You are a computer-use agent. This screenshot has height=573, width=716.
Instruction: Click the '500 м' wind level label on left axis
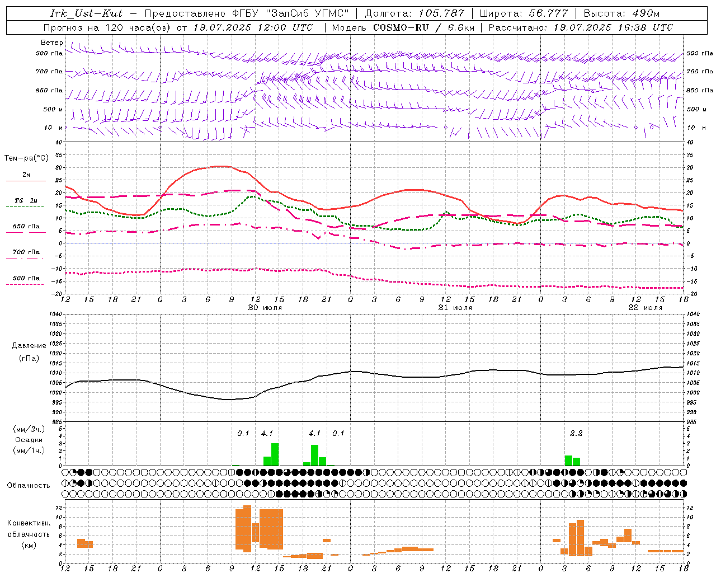click(53, 109)
